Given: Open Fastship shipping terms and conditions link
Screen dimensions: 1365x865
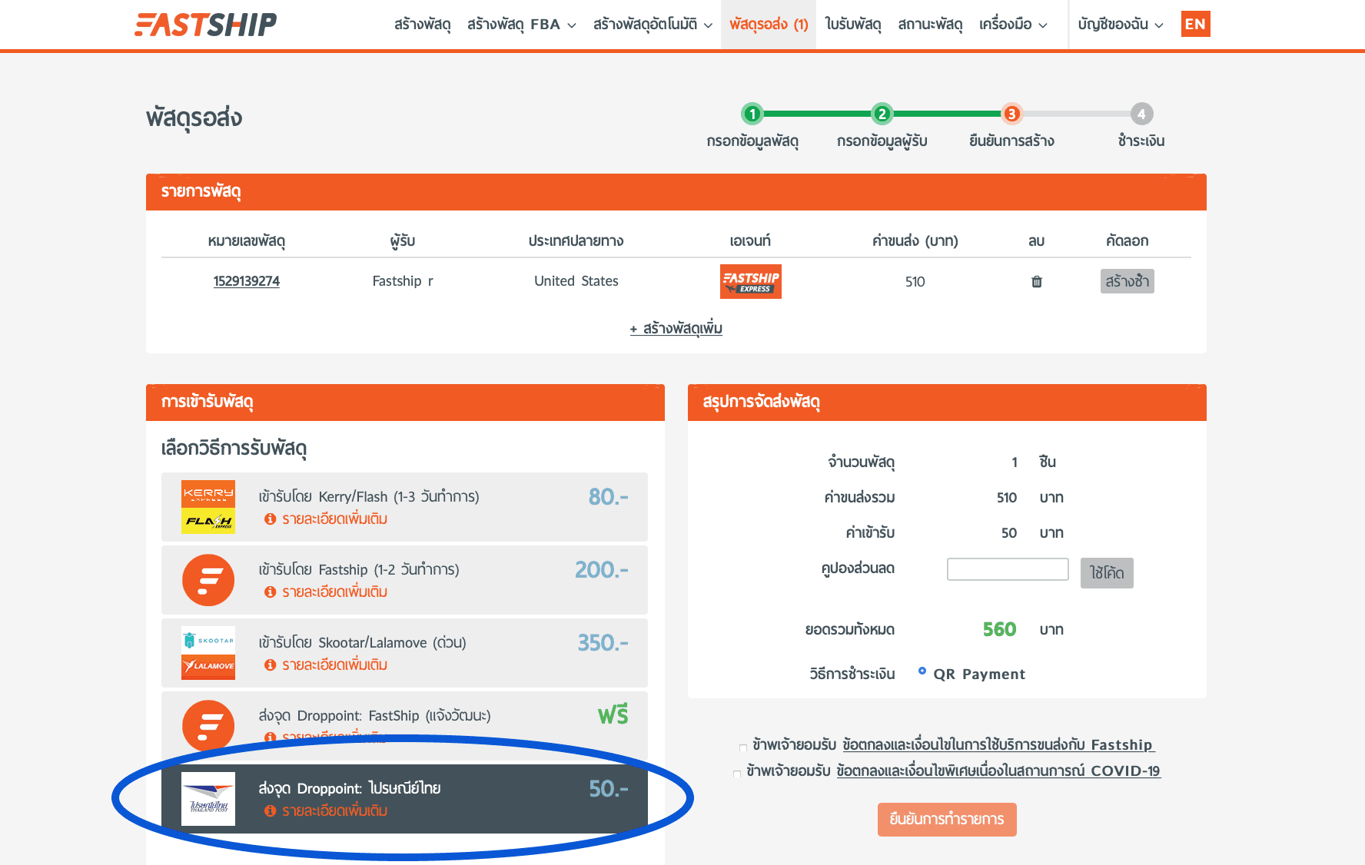Looking at the screenshot, I should 998,744.
